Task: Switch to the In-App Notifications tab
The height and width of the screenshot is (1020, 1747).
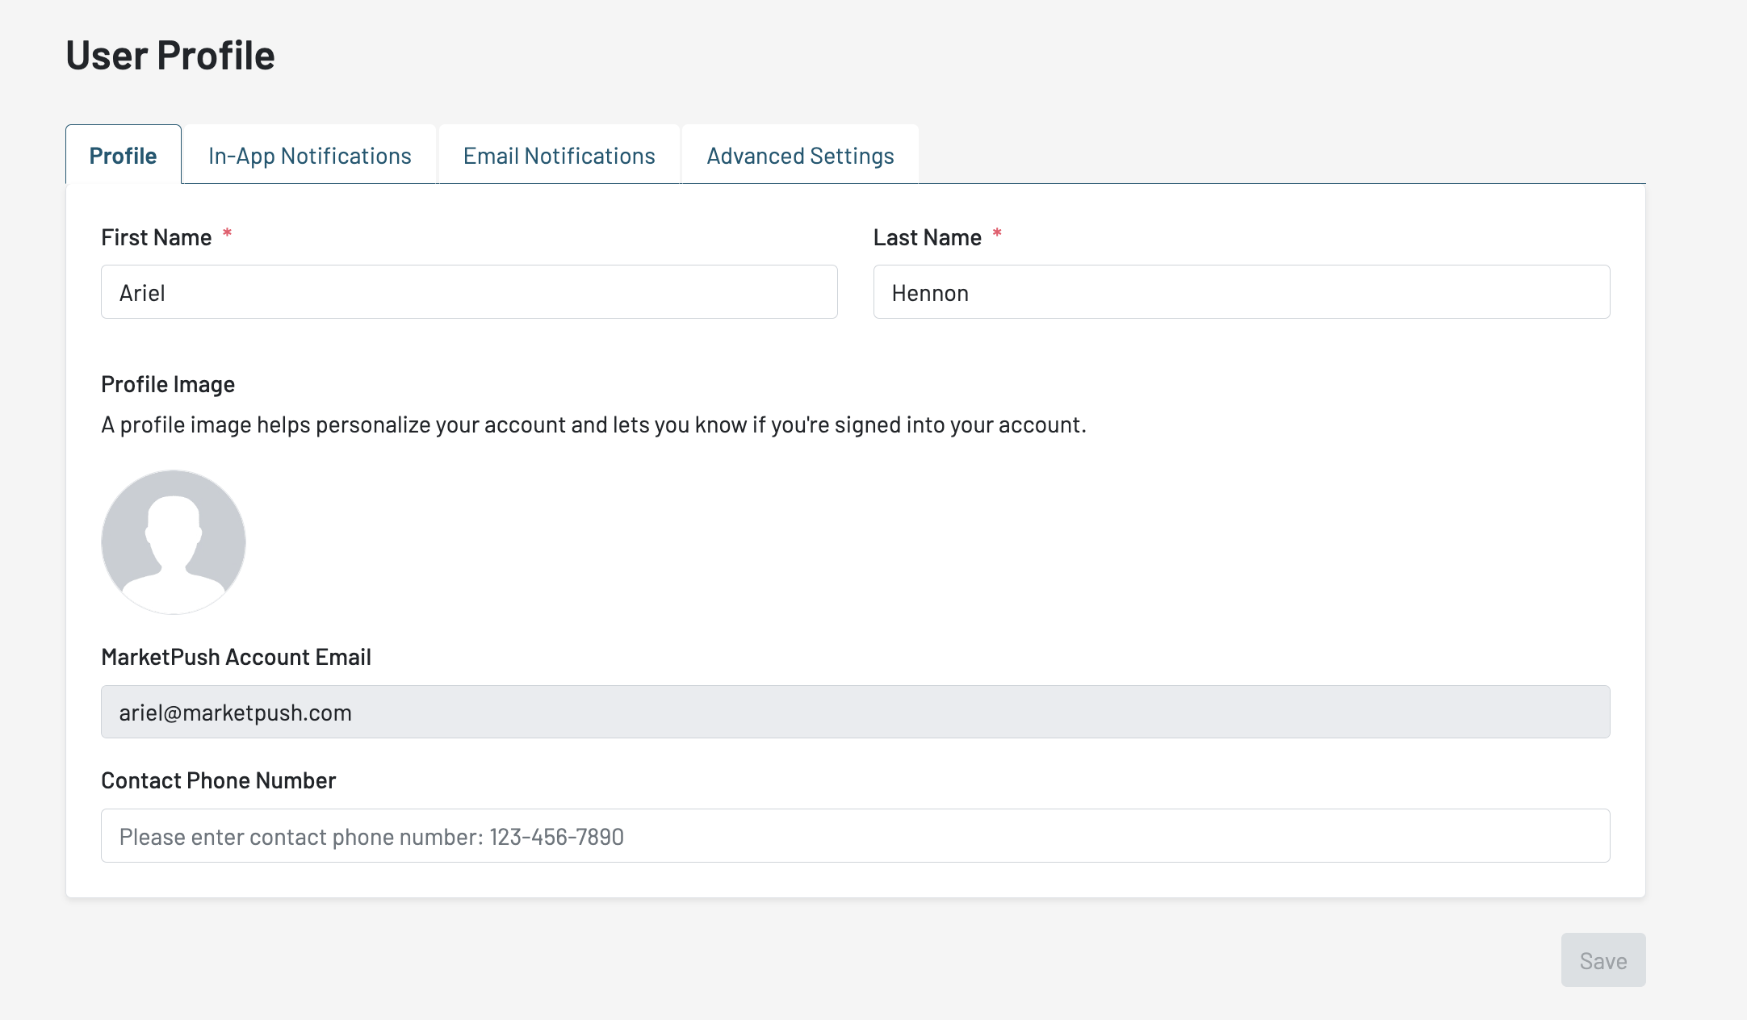Action: (310, 155)
